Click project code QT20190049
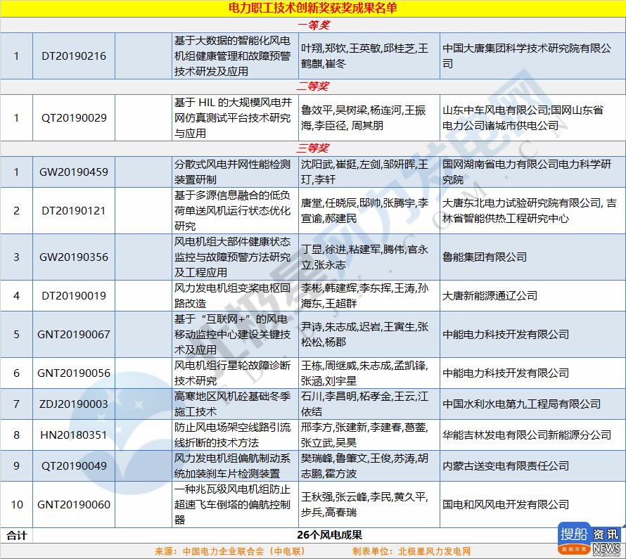626x559 pixels. point(74,465)
